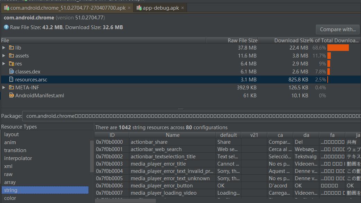Click the assets row's orange percentage bar

pos(329,56)
